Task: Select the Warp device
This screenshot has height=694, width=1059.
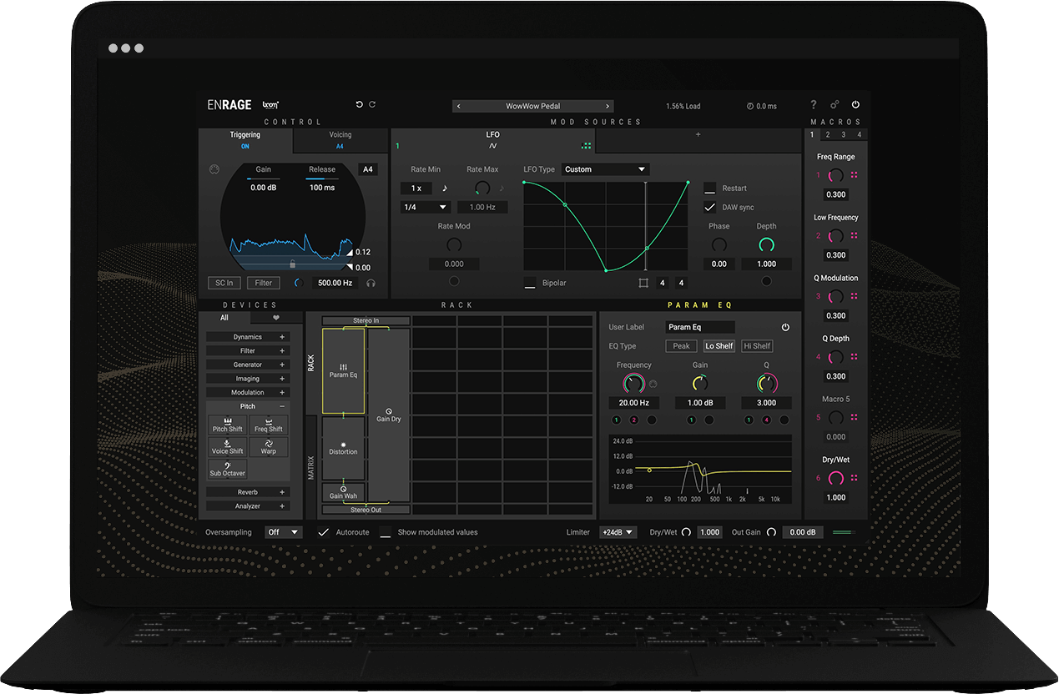Action: click(x=269, y=446)
